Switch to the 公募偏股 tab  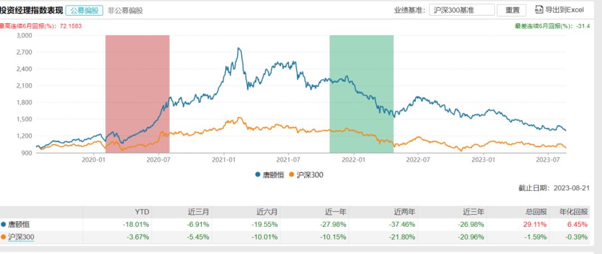click(x=84, y=10)
